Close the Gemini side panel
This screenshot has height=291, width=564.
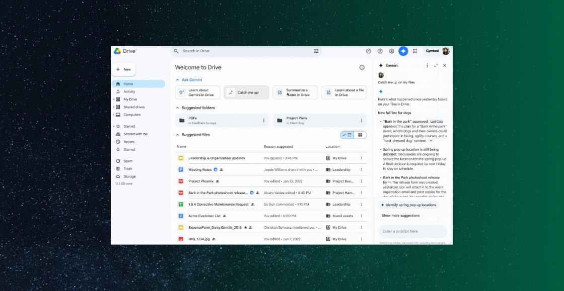tap(445, 65)
